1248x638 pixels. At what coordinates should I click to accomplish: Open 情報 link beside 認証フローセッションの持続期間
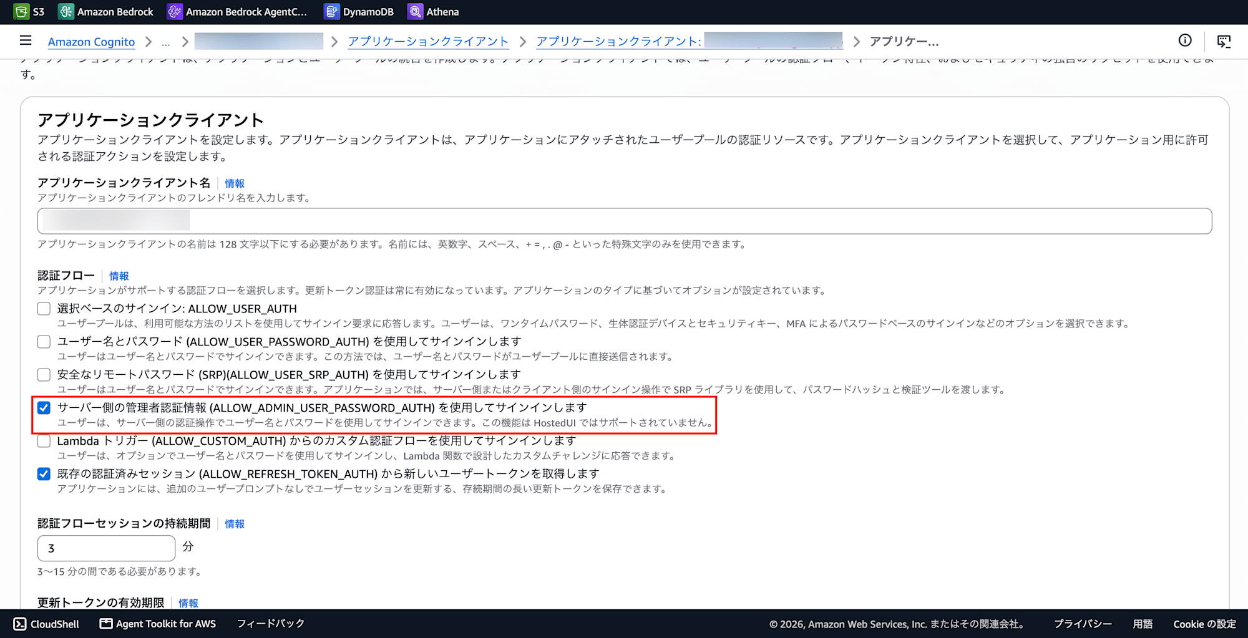235,524
